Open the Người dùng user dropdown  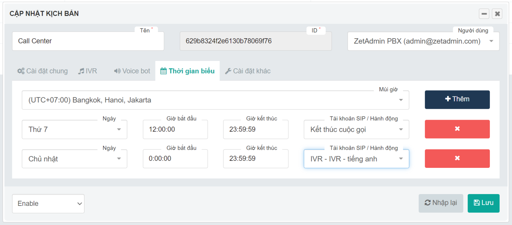point(423,41)
